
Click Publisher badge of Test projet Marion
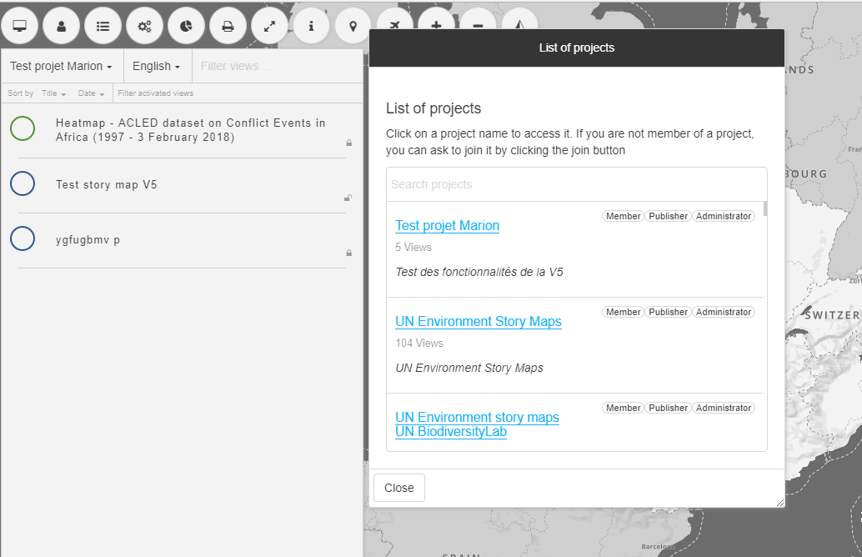[x=668, y=216]
